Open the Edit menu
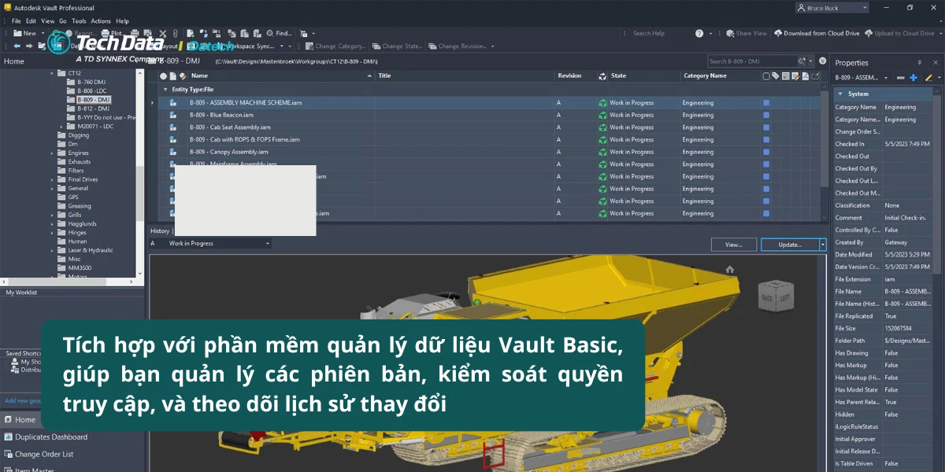Image resolution: width=945 pixels, height=472 pixels. point(31,21)
